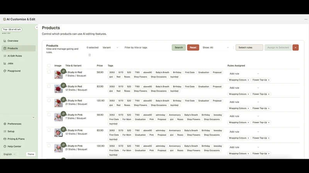Tick the select-all checkbox in table header
The height and width of the screenshot is (173, 309).
point(49,65)
